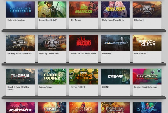Open Blake Stone: Planet Strike cover
The width and height of the screenshot is (168, 113).
(115, 10)
